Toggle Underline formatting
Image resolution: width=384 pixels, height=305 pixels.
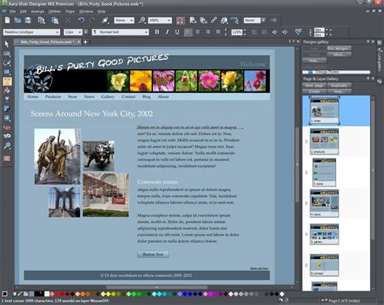coord(177,32)
